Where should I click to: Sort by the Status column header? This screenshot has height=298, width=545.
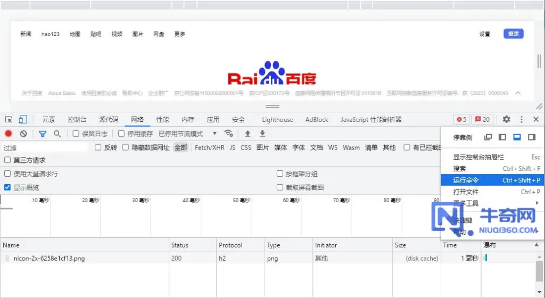193,245
